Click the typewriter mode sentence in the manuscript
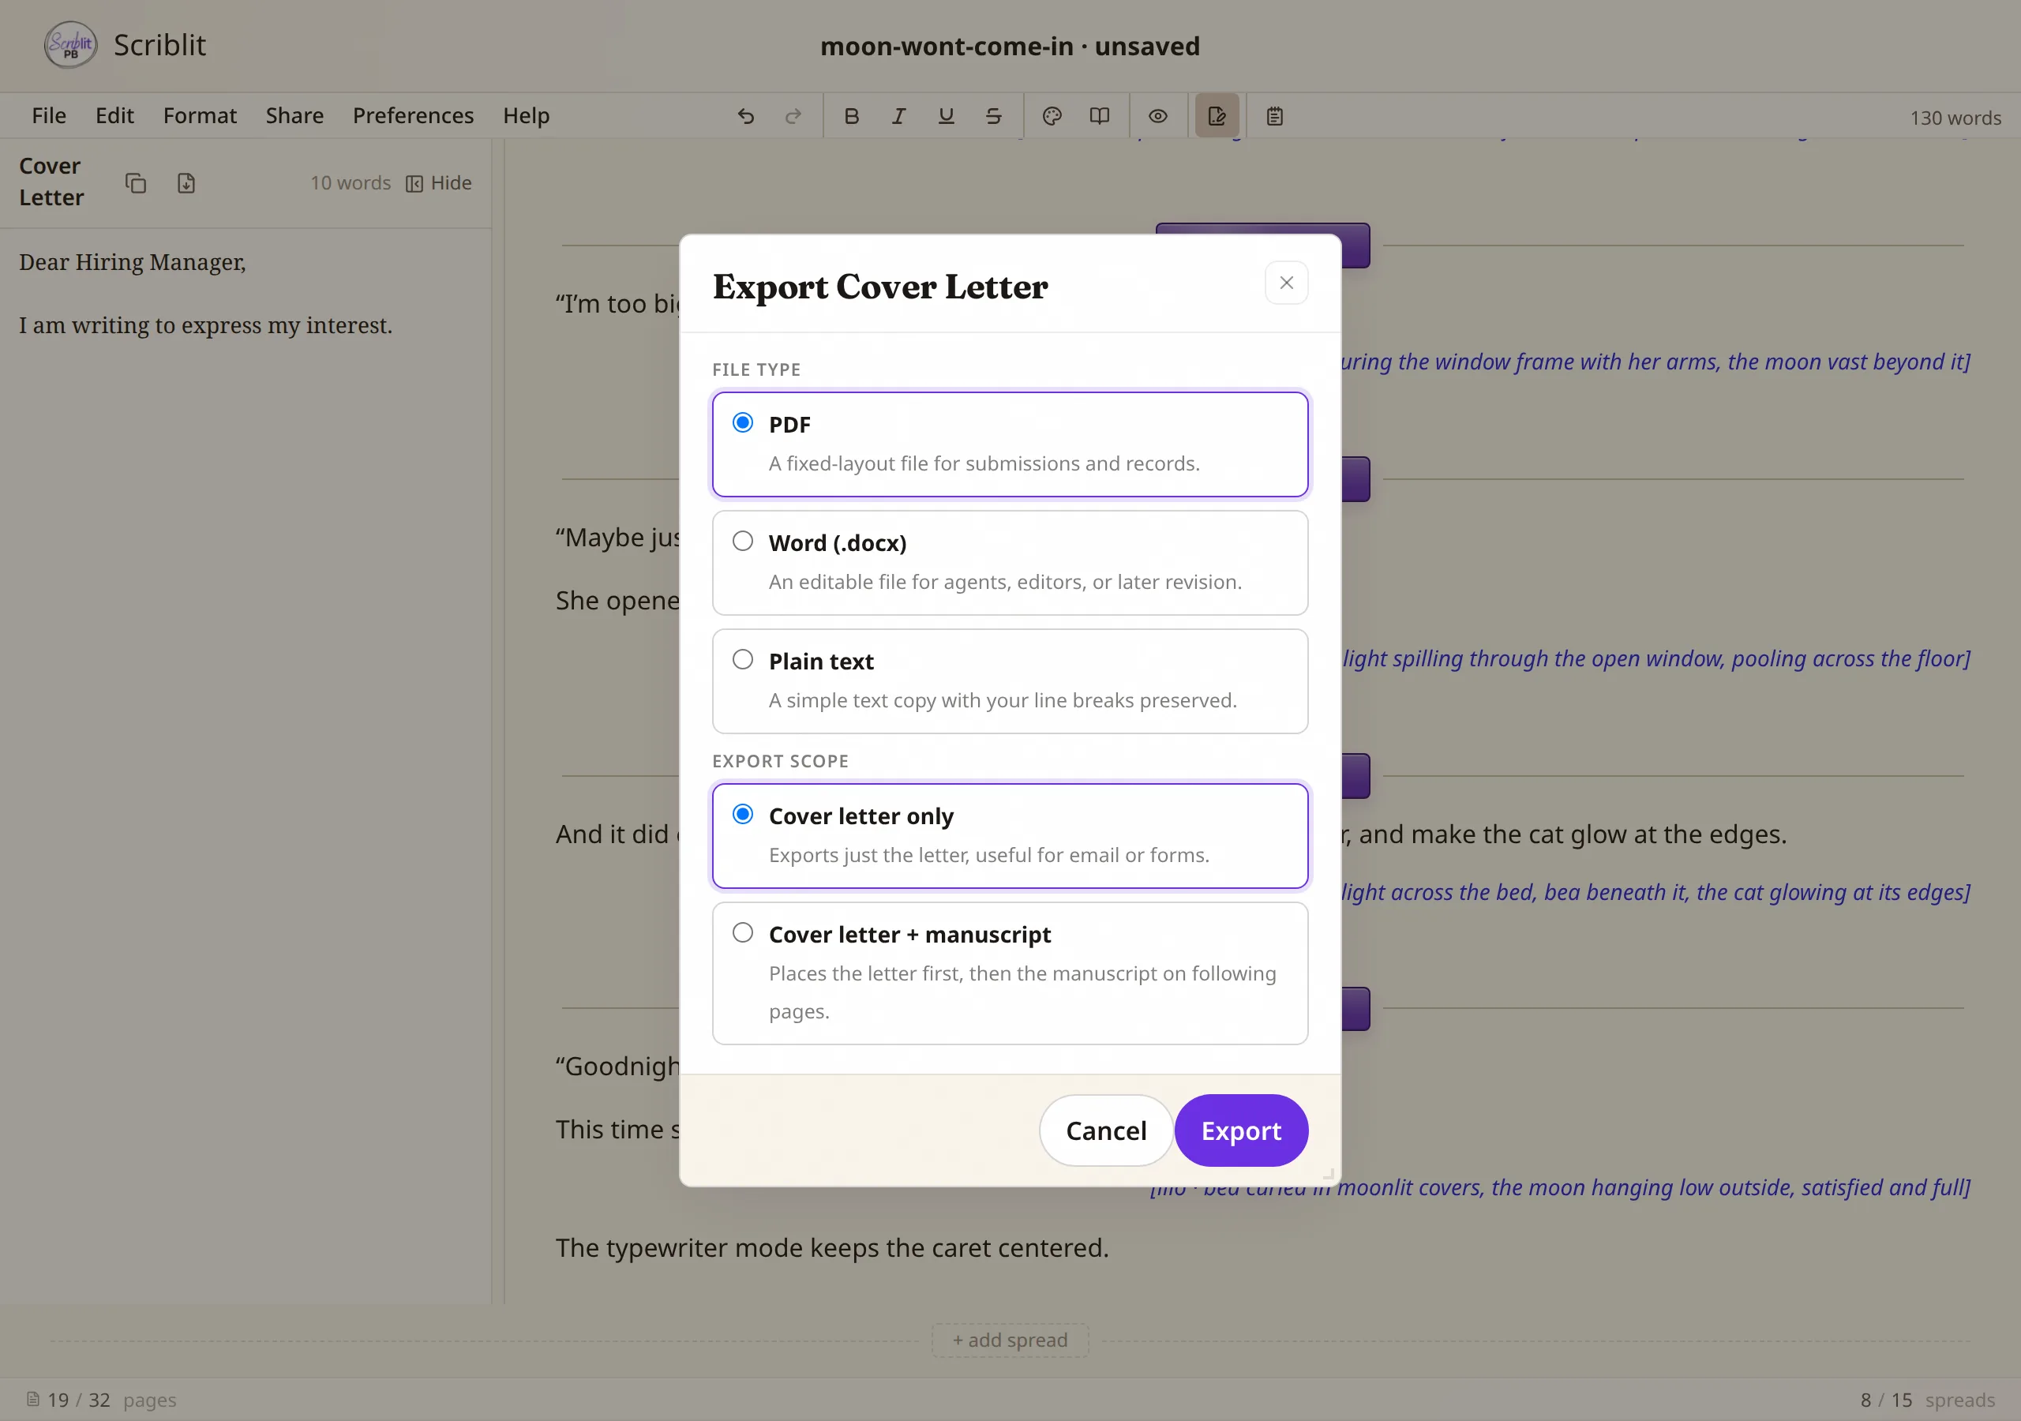This screenshot has width=2021, height=1421. 832,1247
